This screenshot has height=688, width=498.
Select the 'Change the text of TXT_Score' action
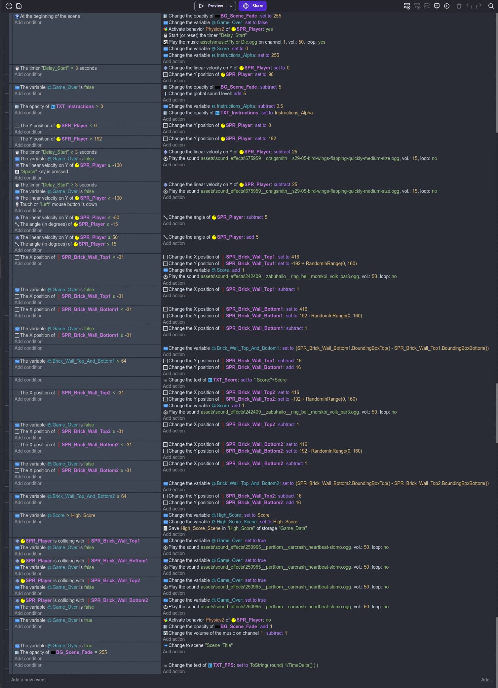[x=225, y=380]
